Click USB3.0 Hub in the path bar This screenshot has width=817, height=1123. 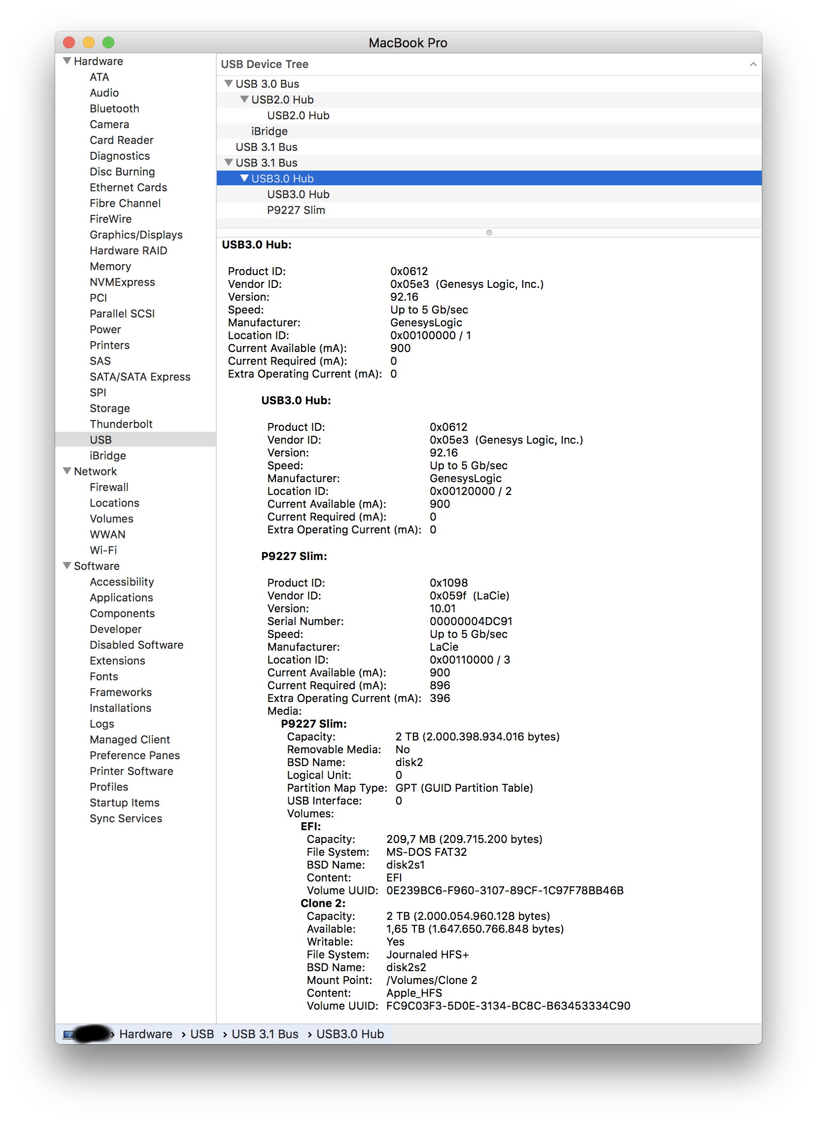click(350, 1034)
